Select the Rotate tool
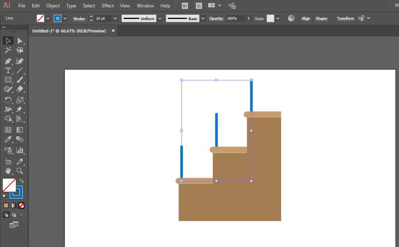399x247 pixels. tap(8, 100)
